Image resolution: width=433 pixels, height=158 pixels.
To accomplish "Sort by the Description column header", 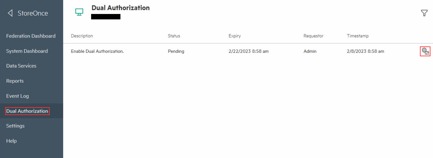I will tap(82, 36).
